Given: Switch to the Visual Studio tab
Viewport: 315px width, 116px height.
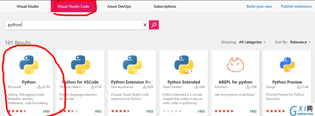Looking at the screenshot, I should point(28,6).
